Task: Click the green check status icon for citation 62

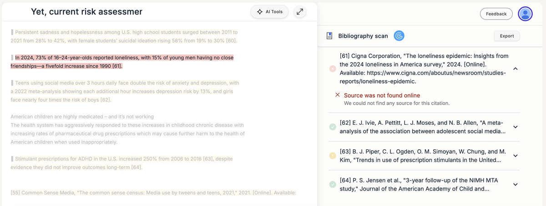Action: click(x=333, y=127)
